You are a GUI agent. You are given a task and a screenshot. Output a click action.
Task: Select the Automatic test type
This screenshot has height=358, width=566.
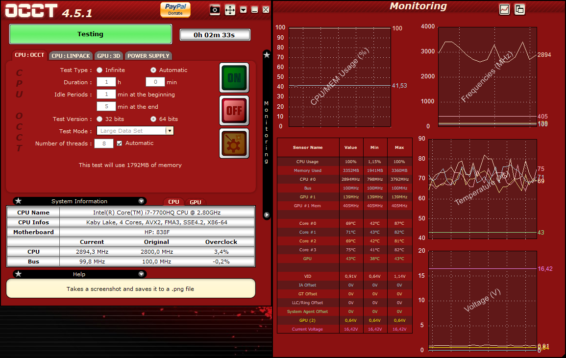tap(153, 70)
